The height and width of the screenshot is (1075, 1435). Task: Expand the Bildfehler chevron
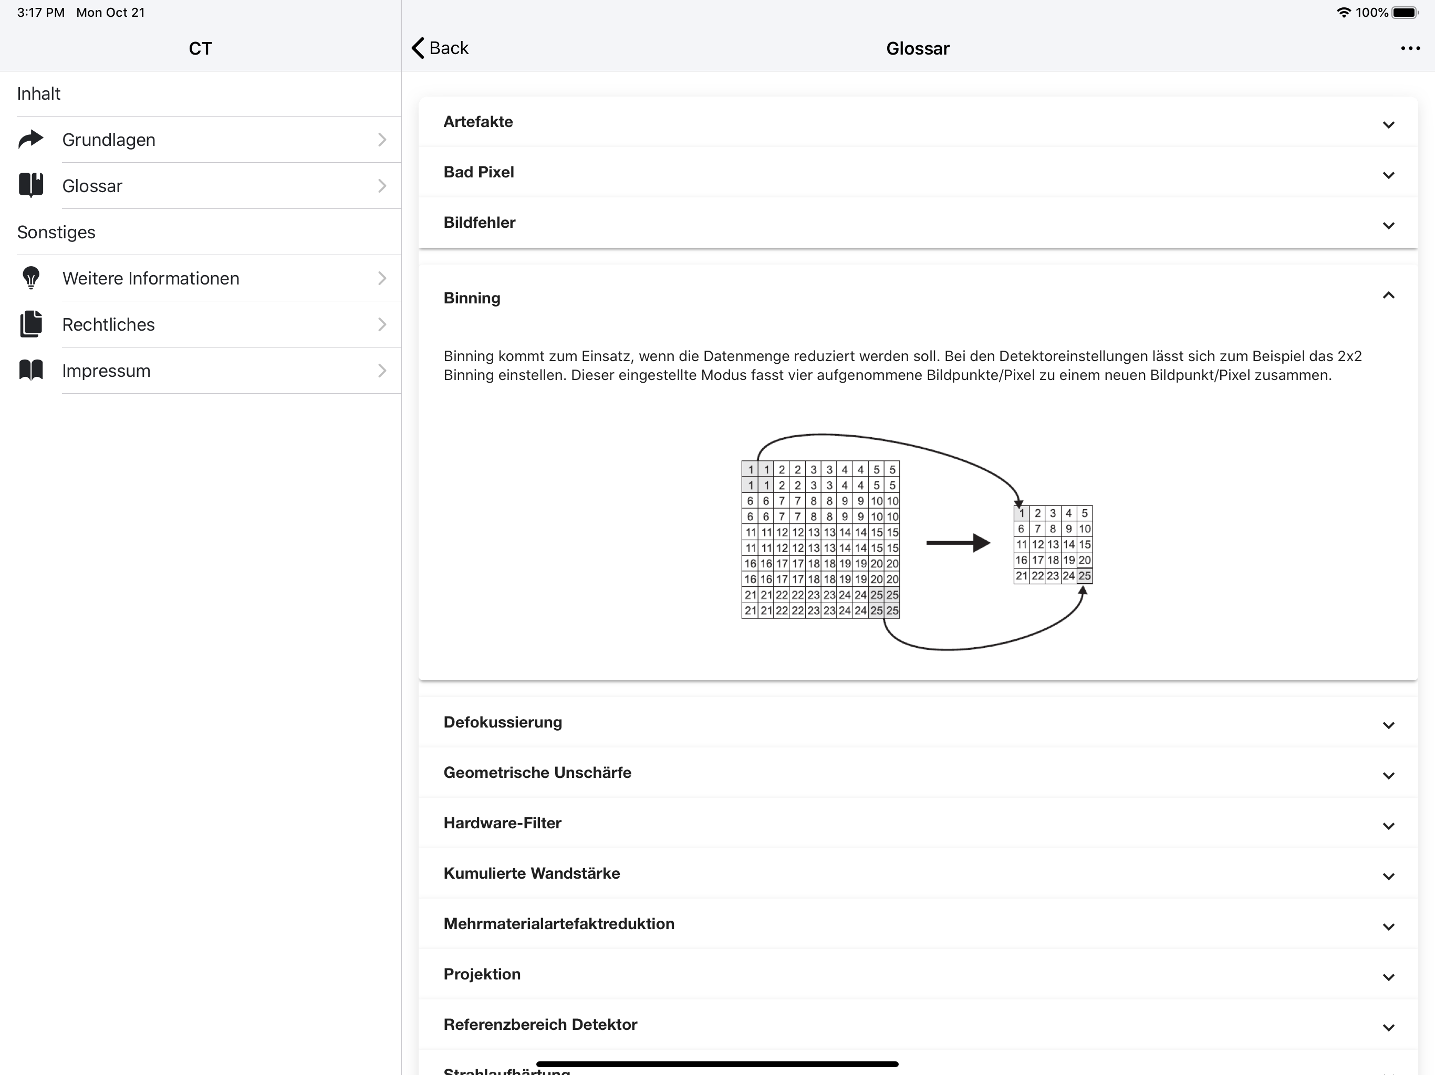(x=1388, y=226)
